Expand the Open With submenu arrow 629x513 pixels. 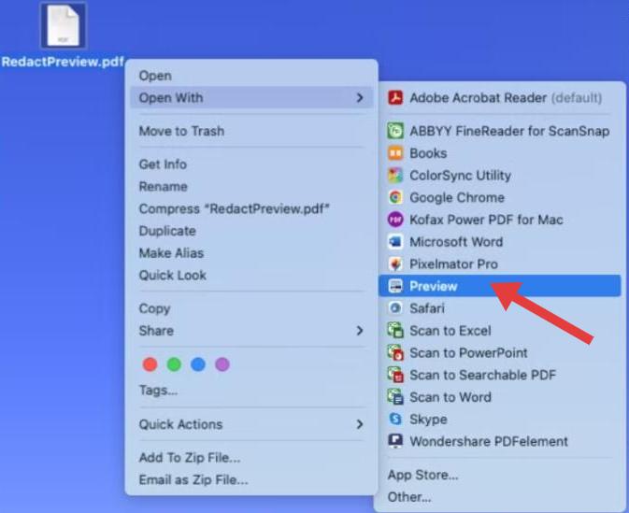[360, 98]
